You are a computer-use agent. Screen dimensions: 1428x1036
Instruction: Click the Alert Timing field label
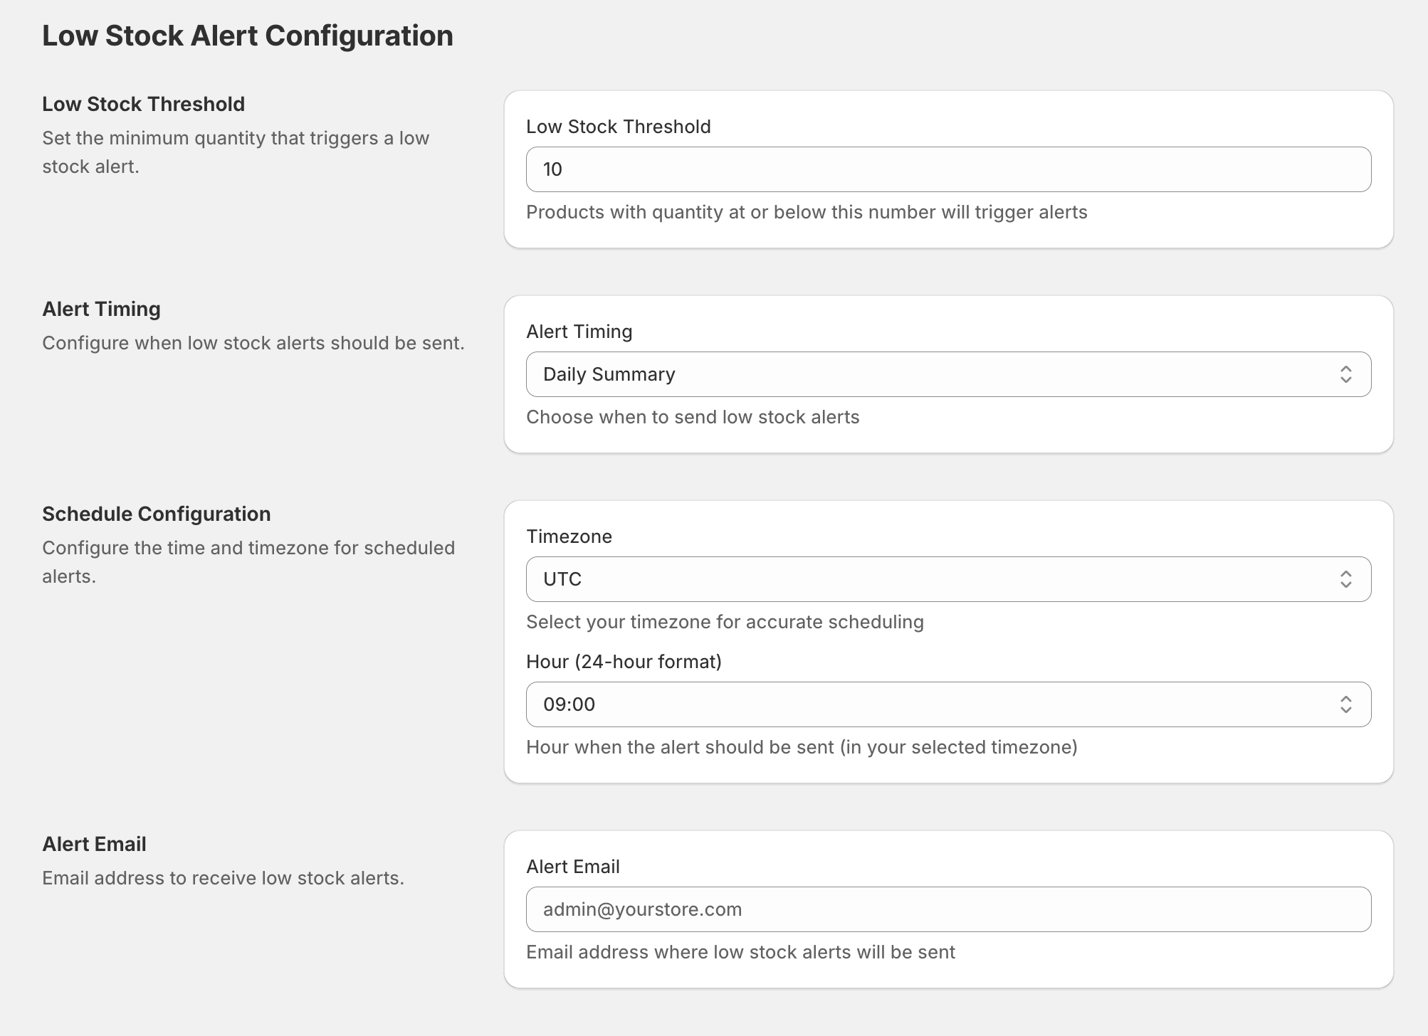click(579, 332)
